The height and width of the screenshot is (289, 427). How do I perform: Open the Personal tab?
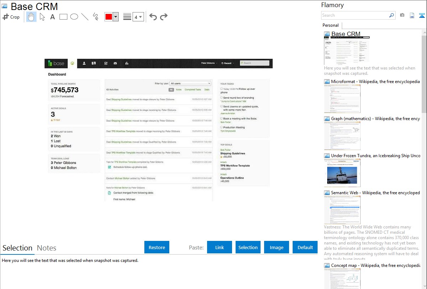pyautogui.click(x=330, y=25)
